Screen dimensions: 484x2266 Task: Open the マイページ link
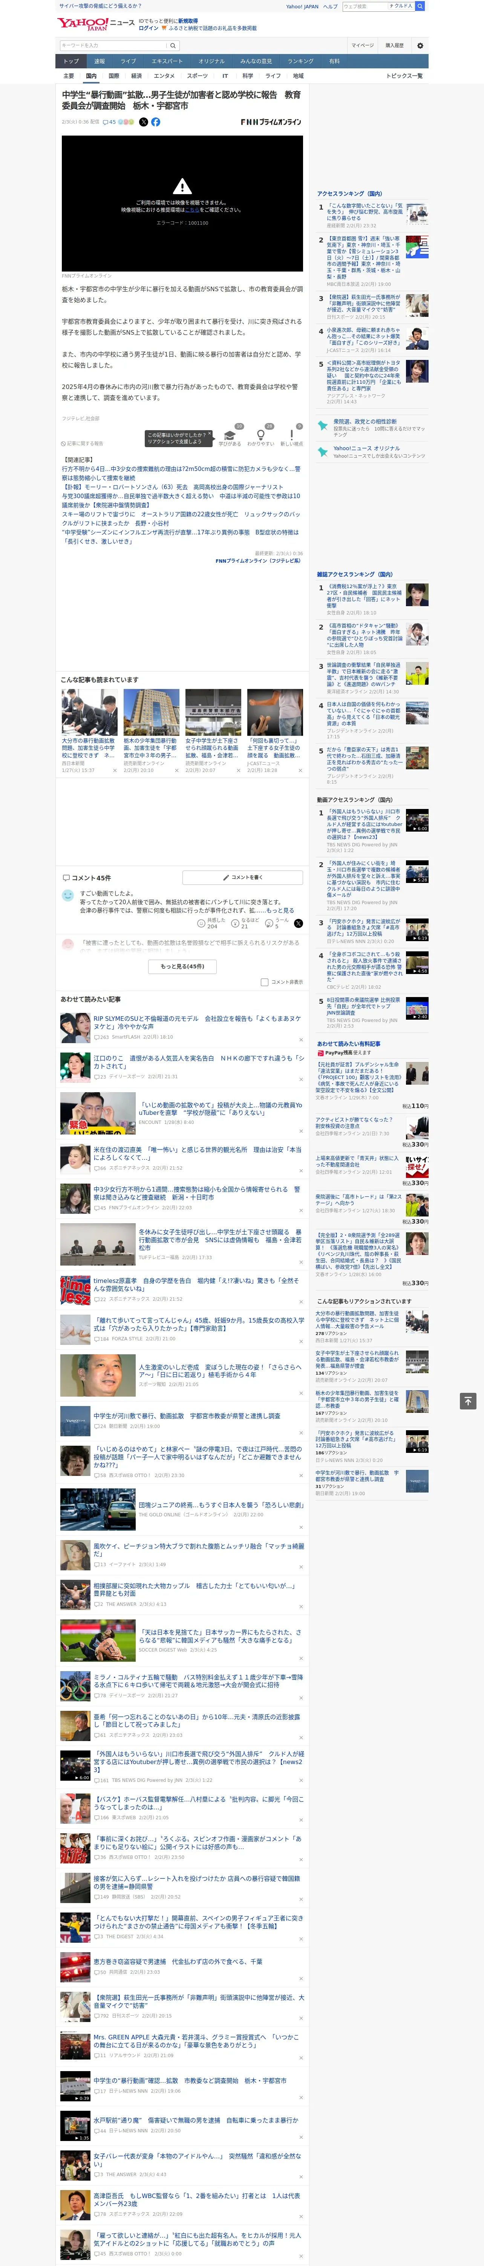[362, 45]
